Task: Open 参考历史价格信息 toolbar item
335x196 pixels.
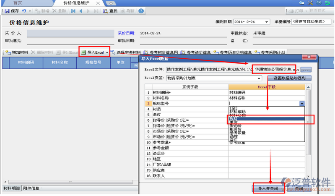Action: pyautogui.click(x=232, y=52)
